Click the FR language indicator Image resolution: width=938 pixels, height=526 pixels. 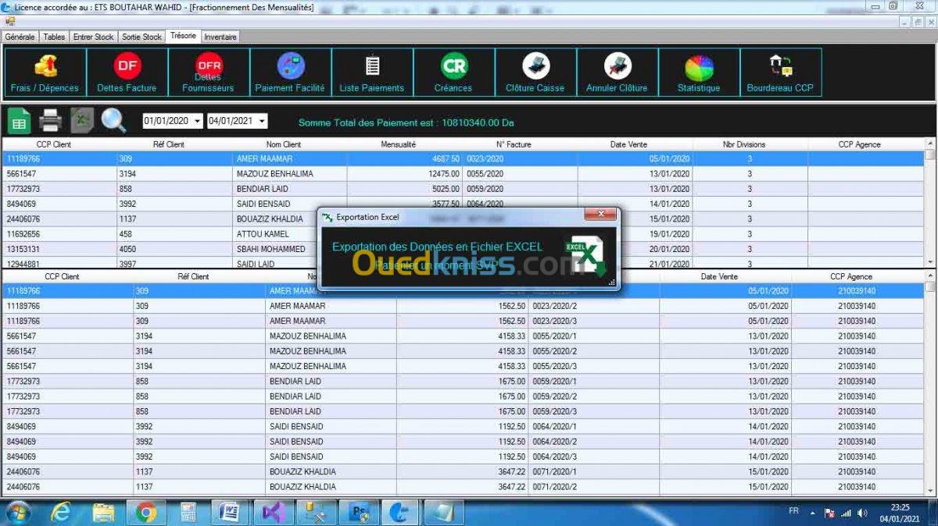click(x=794, y=510)
